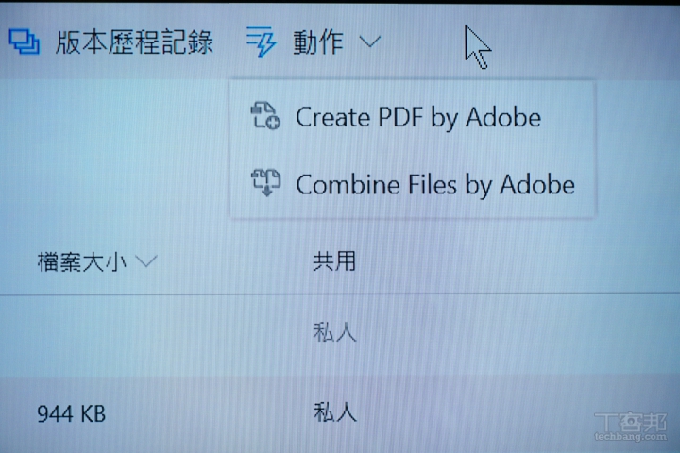The image size is (680, 453).
Task: Select 私人 in the 944 KB row
Action: click(334, 411)
